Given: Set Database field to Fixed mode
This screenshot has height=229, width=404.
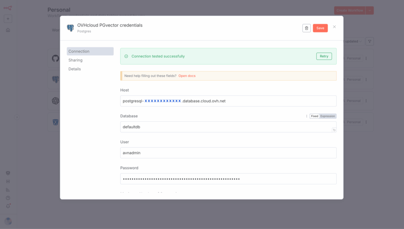Looking at the screenshot, I should [314, 116].
